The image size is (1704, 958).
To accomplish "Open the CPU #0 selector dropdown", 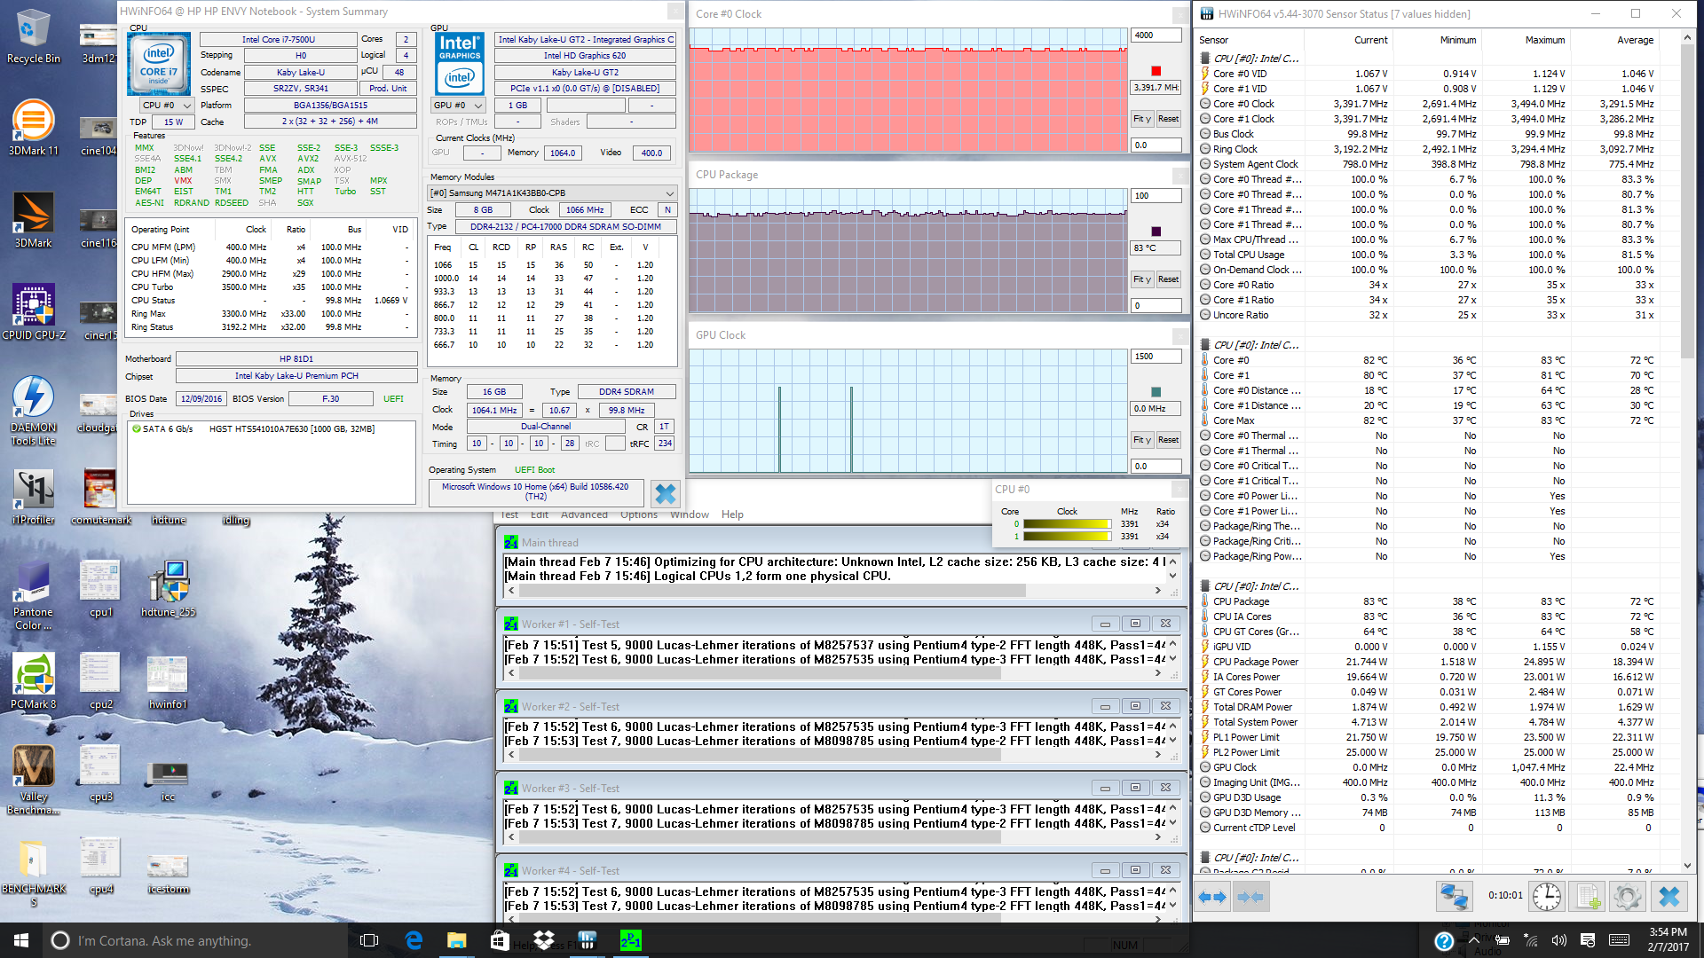I will click(168, 106).
